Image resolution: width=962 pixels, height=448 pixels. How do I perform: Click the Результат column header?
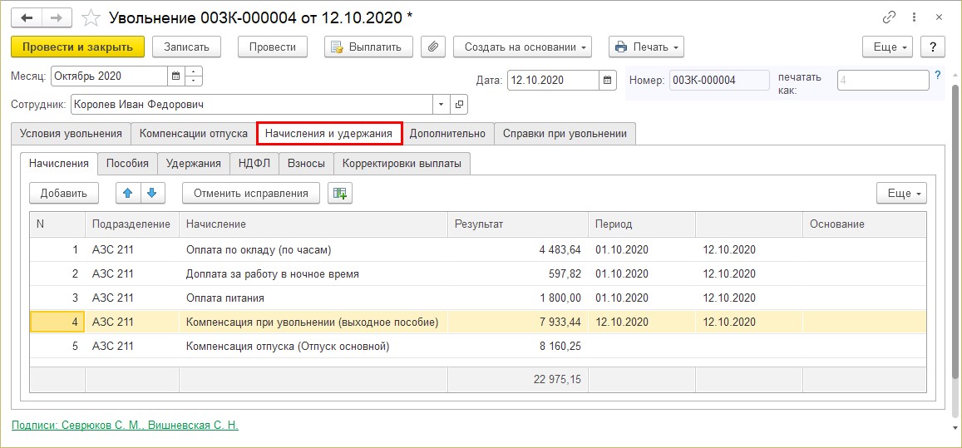[518, 224]
